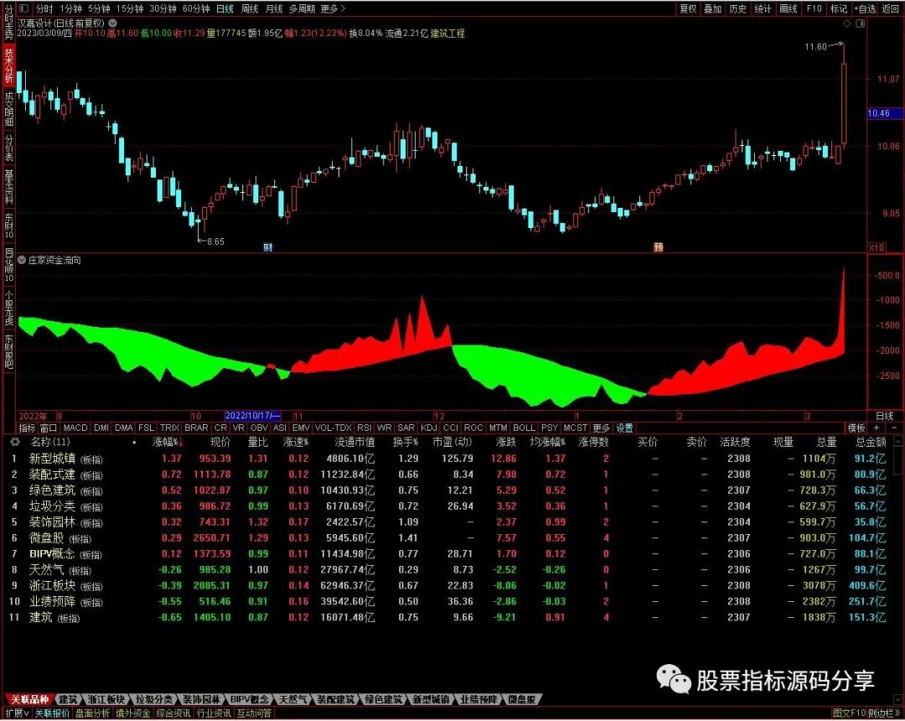Select the 15分钟 period
This screenshot has width=905, height=721.
coord(130,8)
